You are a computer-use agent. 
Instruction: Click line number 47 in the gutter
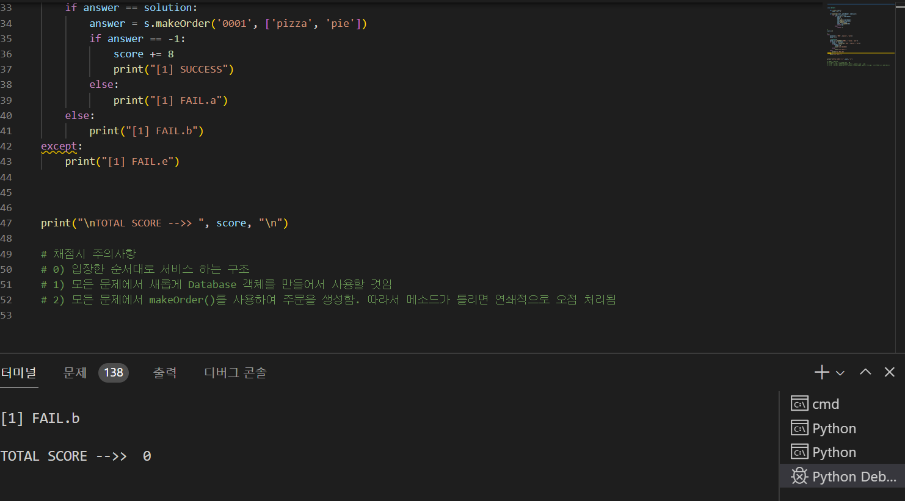coord(6,223)
